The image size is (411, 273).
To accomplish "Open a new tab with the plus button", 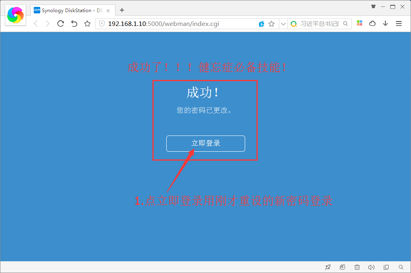I will [122, 10].
